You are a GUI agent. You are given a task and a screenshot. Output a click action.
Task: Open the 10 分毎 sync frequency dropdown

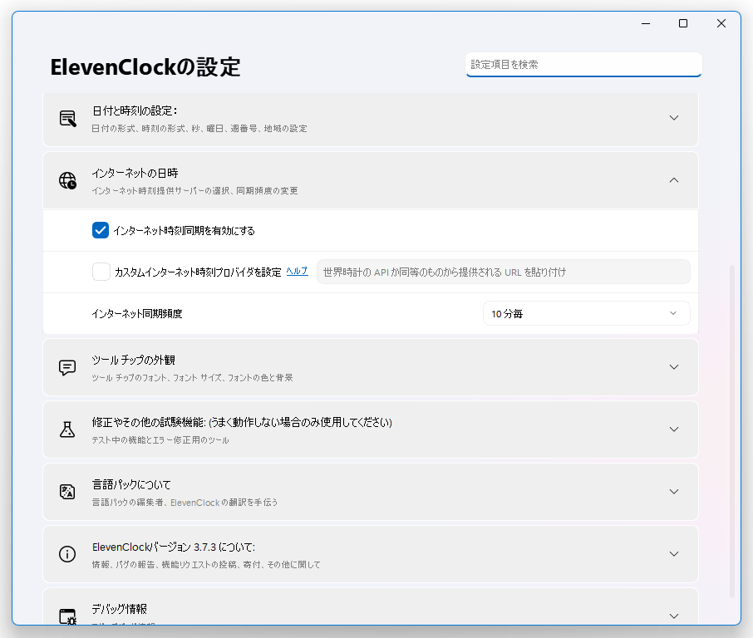click(x=587, y=313)
